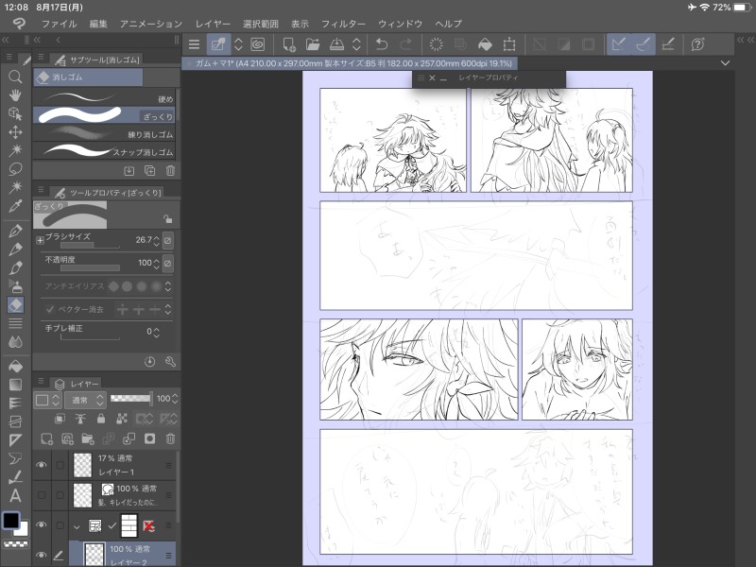756x567 pixels.
Task: Open the layer color change dropdown
Action: pos(48,399)
